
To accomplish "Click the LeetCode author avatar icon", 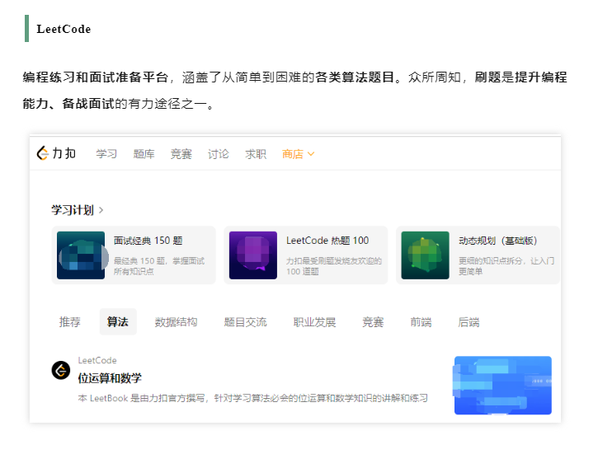I will 61,370.
